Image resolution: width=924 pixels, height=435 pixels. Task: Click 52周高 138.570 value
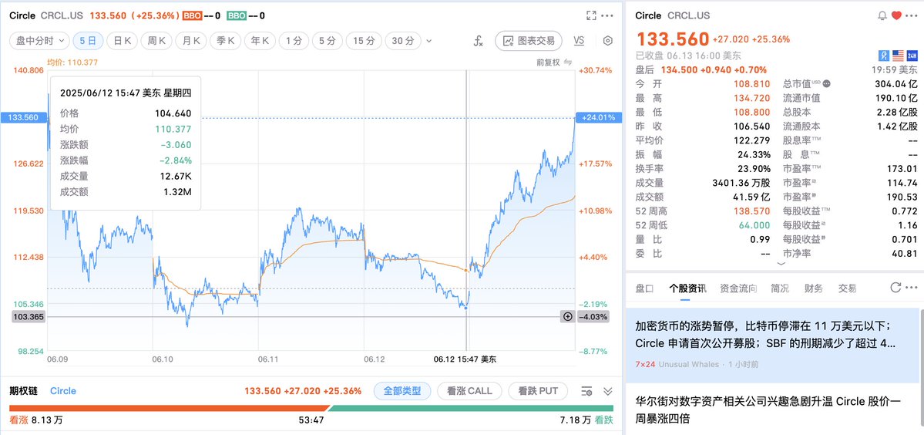(x=751, y=211)
